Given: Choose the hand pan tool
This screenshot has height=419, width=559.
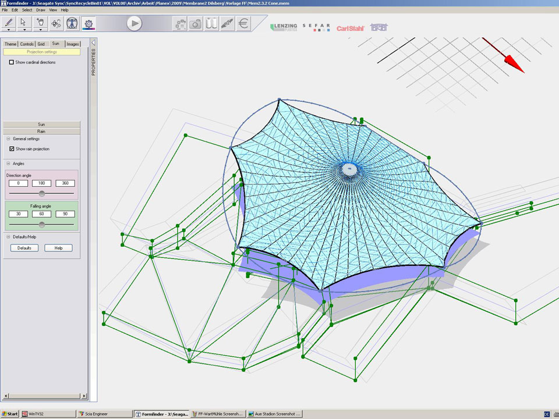Looking at the screenshot, I should pos(40,22).
